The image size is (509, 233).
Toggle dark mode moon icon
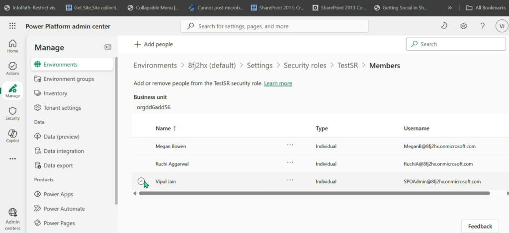[x=444, y=26]
